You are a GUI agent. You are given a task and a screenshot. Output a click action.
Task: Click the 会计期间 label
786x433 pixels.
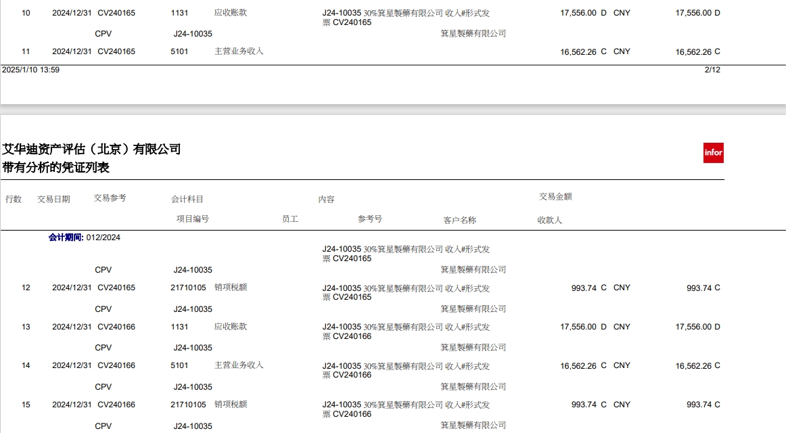point(66,237)
